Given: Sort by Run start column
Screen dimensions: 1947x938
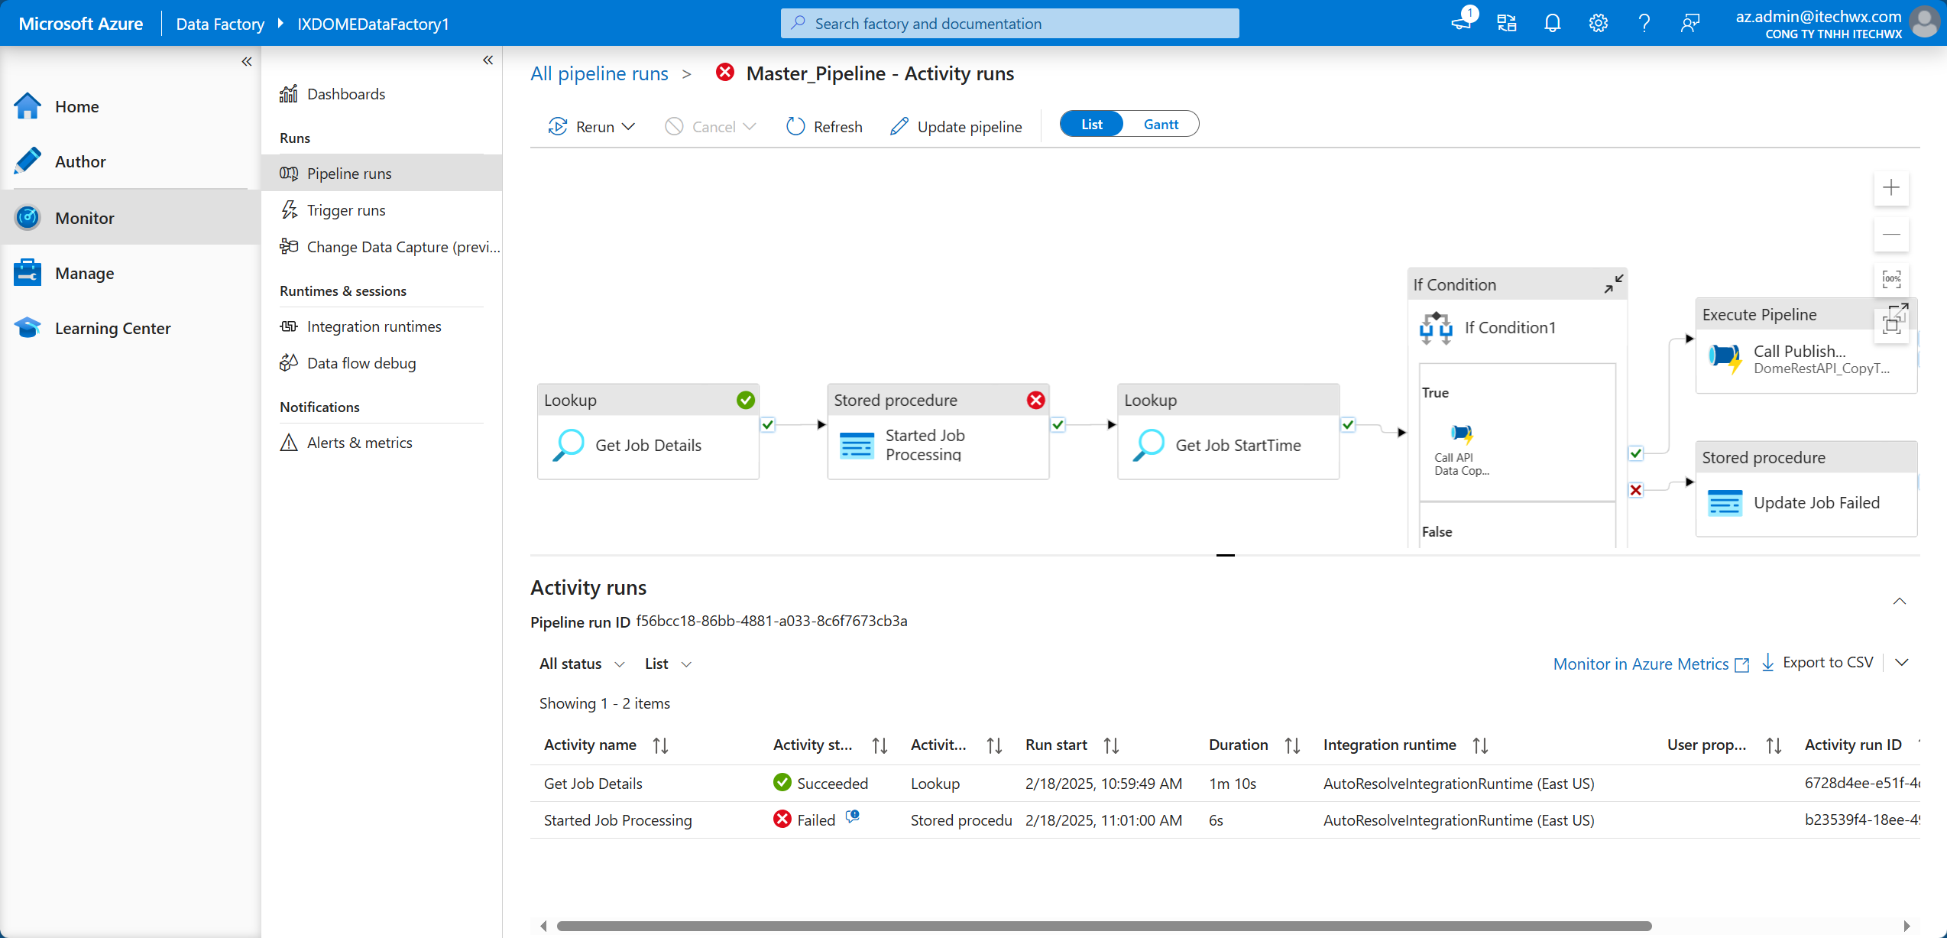Looking at the screenshot, I should pyautogui.click(x=1111, y=745).
